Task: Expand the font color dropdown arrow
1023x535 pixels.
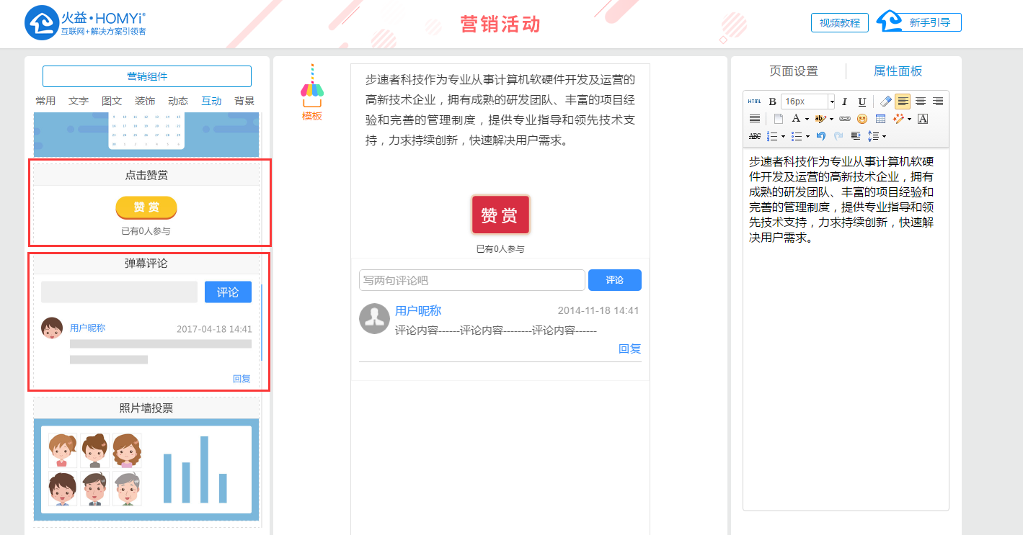Action: pyautogui.click(x=807, y=119)
